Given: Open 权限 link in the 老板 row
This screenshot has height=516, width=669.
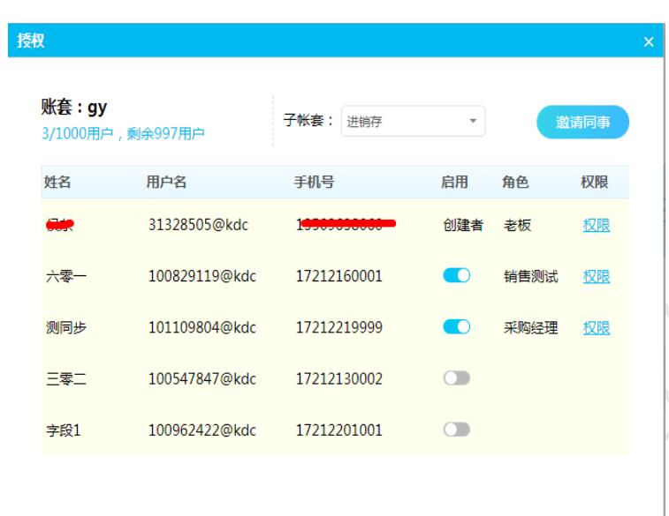Looking at the screenshot, I should 596,225.
